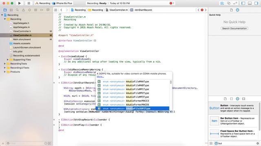
Task: Click the Recording project breadcrumb
Action: coord(78,10)
